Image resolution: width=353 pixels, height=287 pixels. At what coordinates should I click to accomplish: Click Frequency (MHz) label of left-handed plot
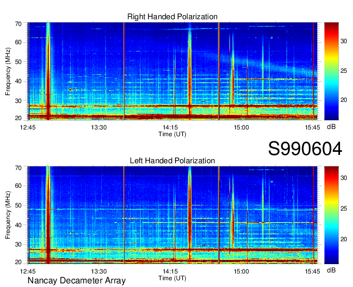[x=8, y=215]
